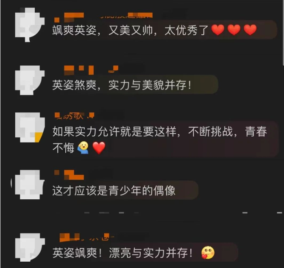Click the scrollbar at the right edge
284x268 pixels.
point(283,33)
